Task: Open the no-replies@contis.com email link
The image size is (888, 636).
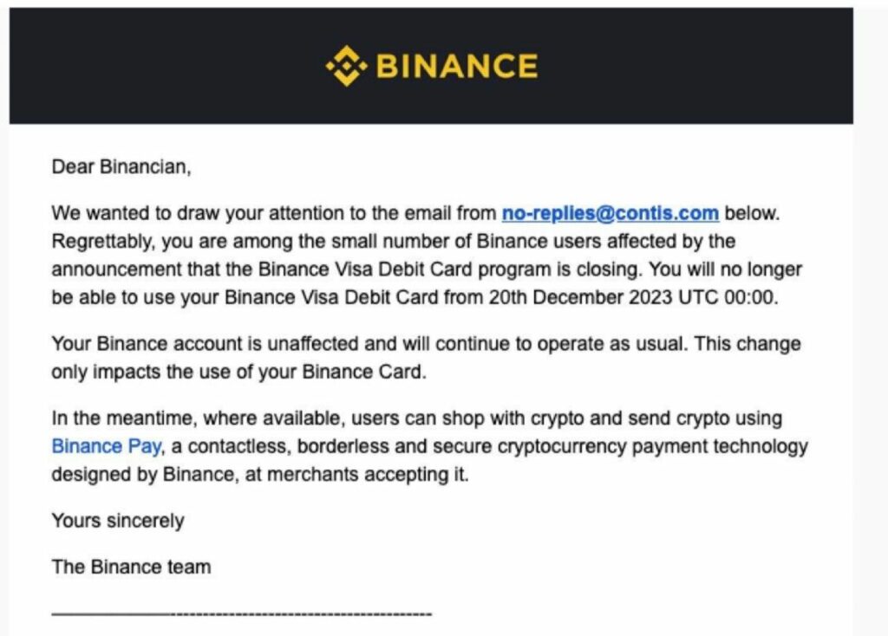Action: 610,213
